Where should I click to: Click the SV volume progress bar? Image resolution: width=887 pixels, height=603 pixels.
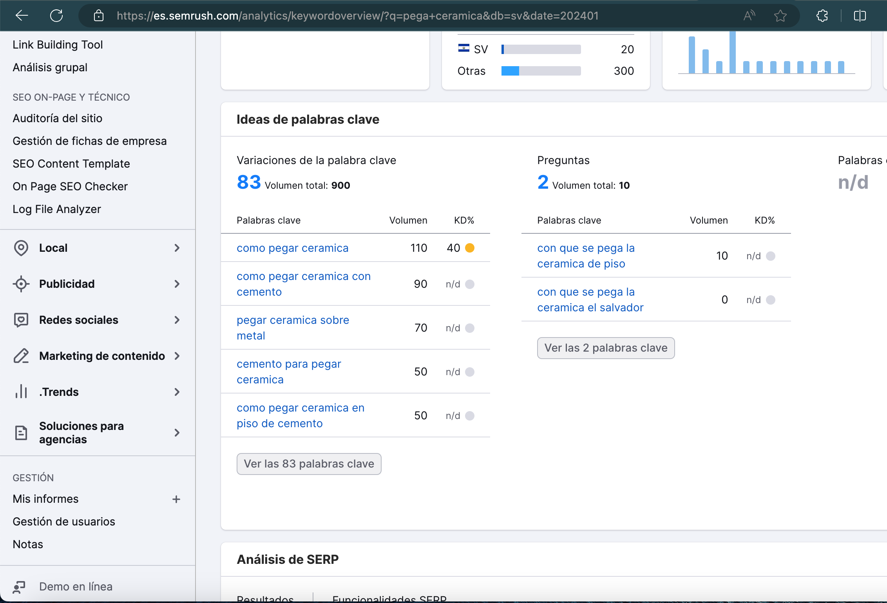(x=541, y=49)
